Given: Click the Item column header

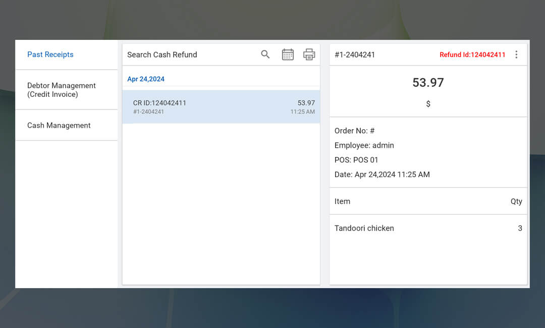Looking at the screenshot, I should click(342, 201).
